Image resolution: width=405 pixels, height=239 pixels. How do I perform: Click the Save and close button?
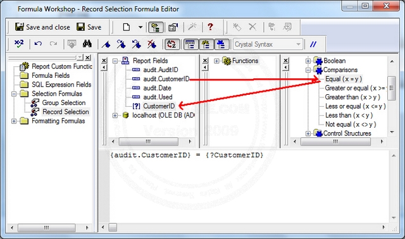pos(42,27)
